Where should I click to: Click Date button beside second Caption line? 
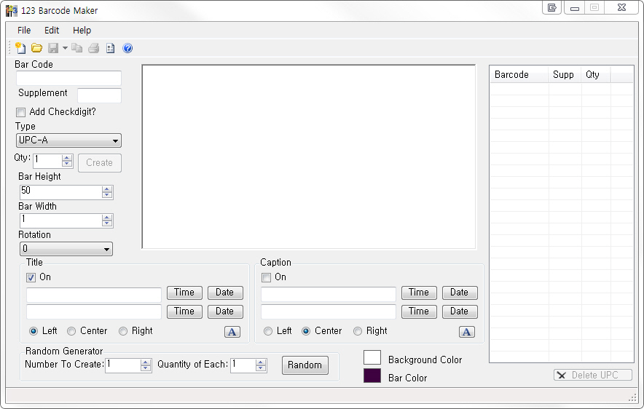(x=460, y=311)
